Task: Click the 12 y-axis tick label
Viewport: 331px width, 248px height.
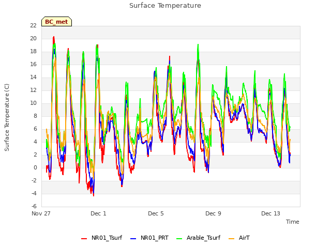Action: coord(33,90)
